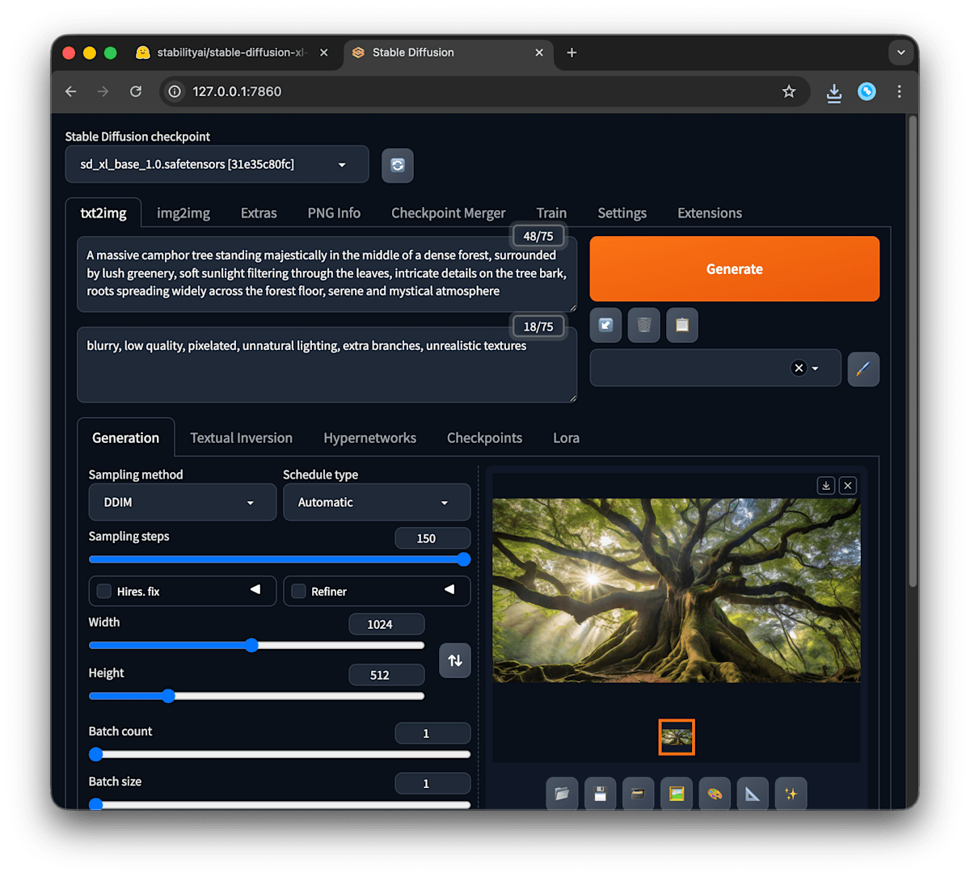Clear prompt with the trash icon

pos(644,325)
